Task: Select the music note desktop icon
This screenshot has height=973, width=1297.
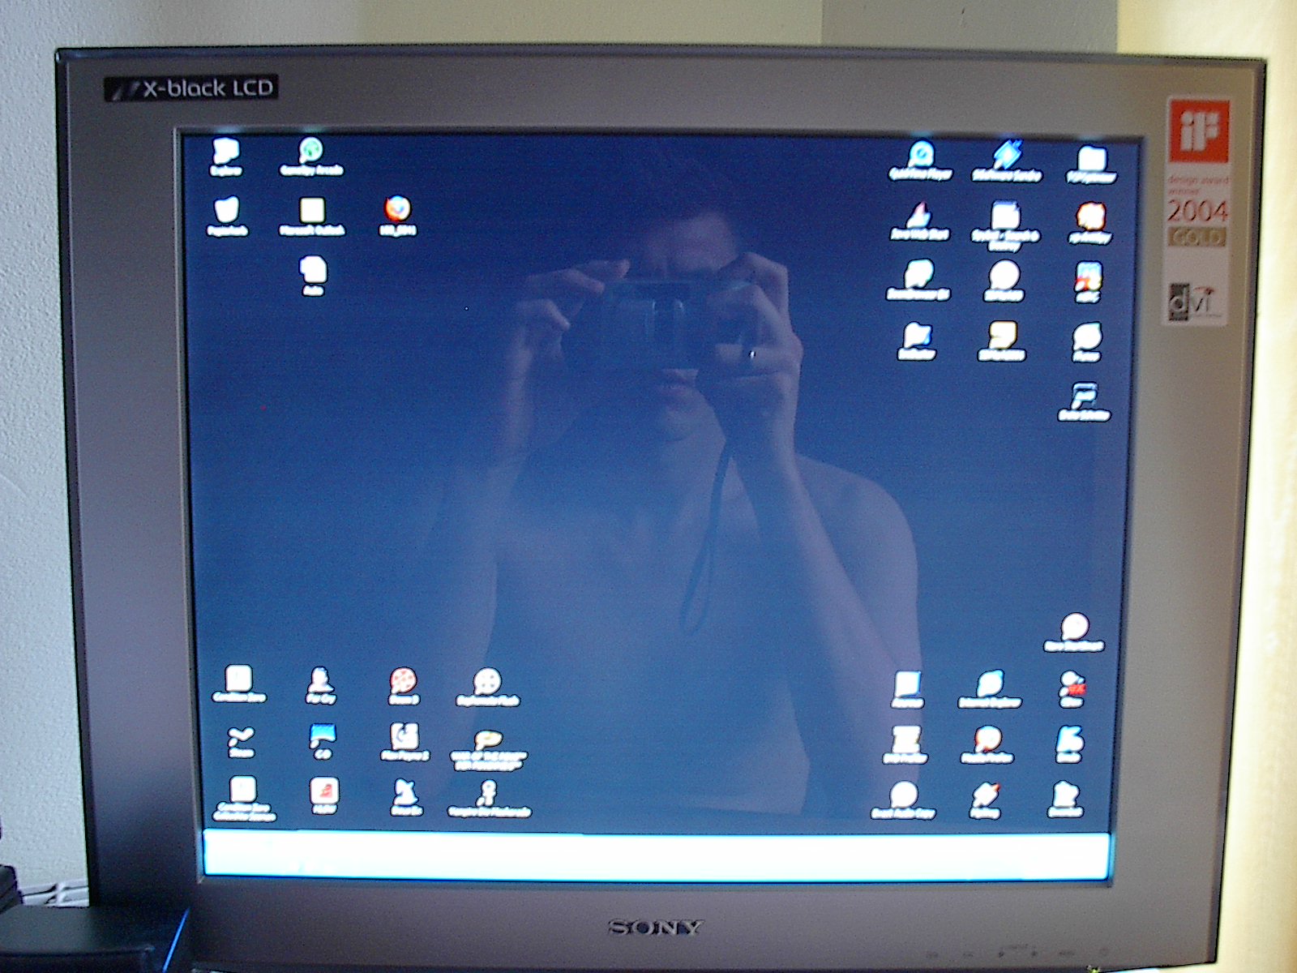Action: [1084, 397]
